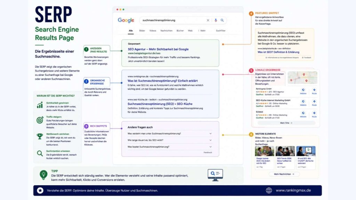Click the 'Andere fragen auch' heading
Image resolution: width=356 pixels, height=200 pixels.
[140, 127]
